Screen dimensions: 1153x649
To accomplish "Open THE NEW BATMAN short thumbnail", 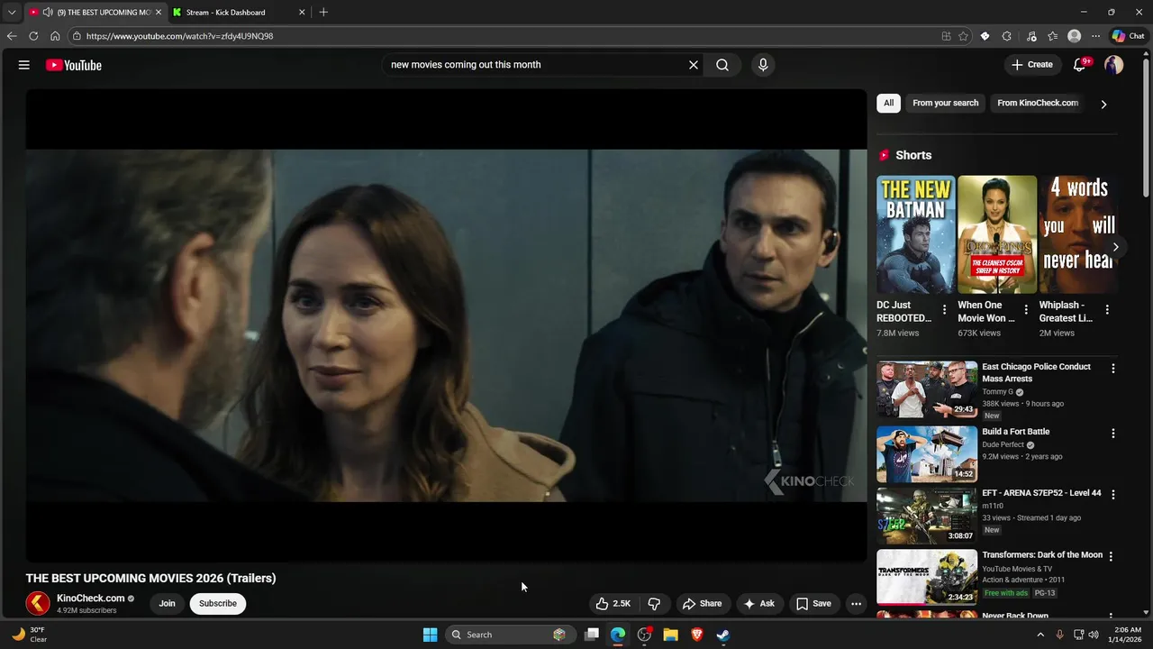I will tap(916, 234).
